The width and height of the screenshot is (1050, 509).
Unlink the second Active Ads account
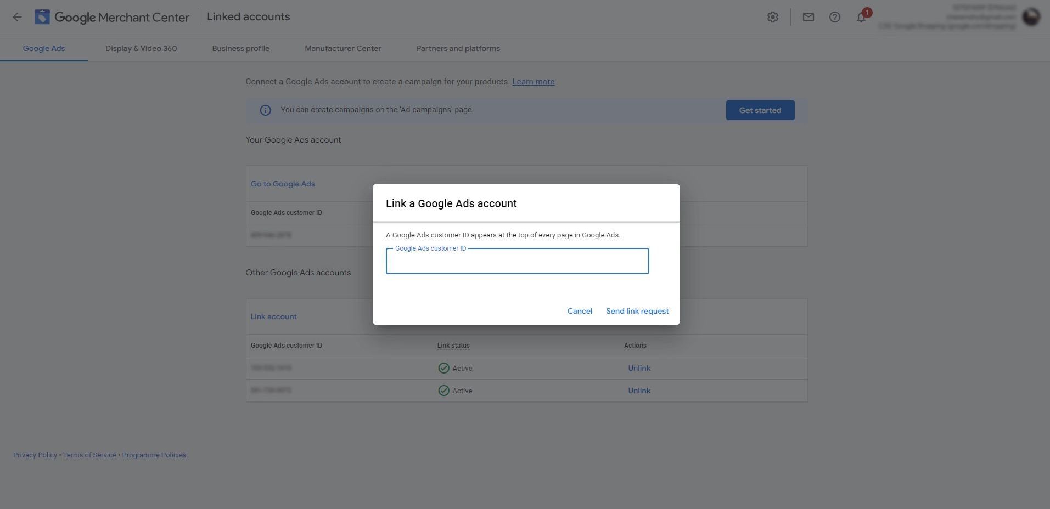click(639, 391)
